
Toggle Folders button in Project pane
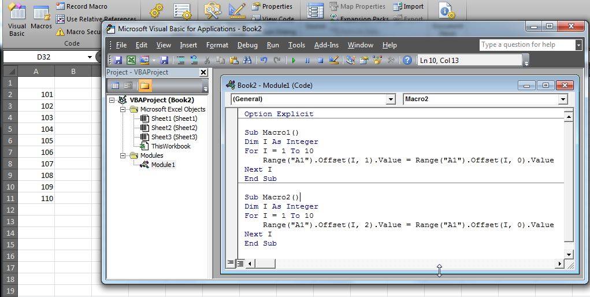click(145, 86)
